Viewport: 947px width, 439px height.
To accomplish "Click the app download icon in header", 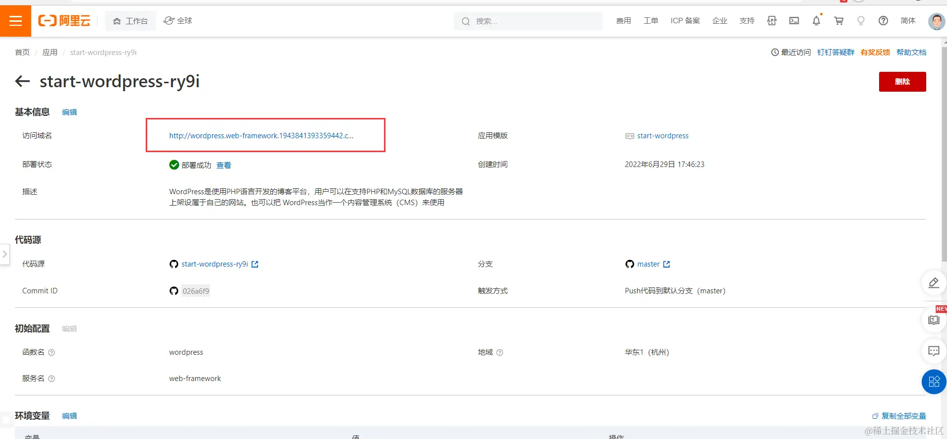I will [x=772, y=21].
